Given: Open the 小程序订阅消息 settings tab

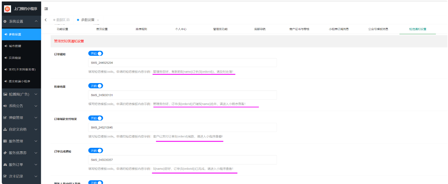Looking at the screenshot, I should click(339, 29).
